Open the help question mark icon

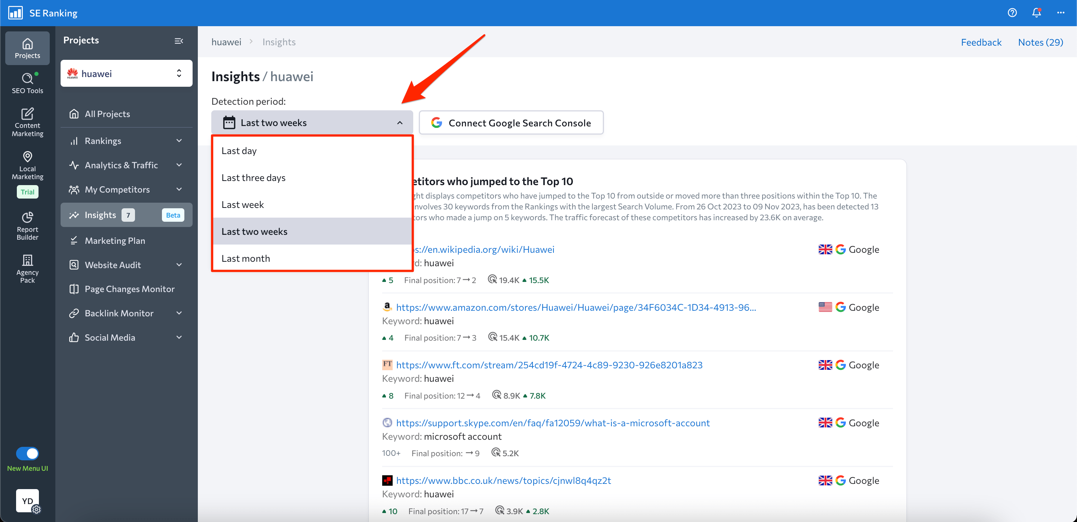1012,13
